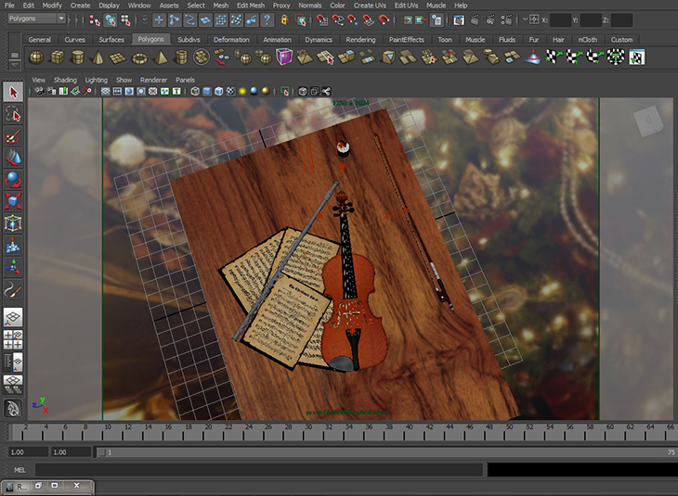Create a polygon cube from the shelf
The width and height of the screenshot is (678, 496).
coord(57,57)
